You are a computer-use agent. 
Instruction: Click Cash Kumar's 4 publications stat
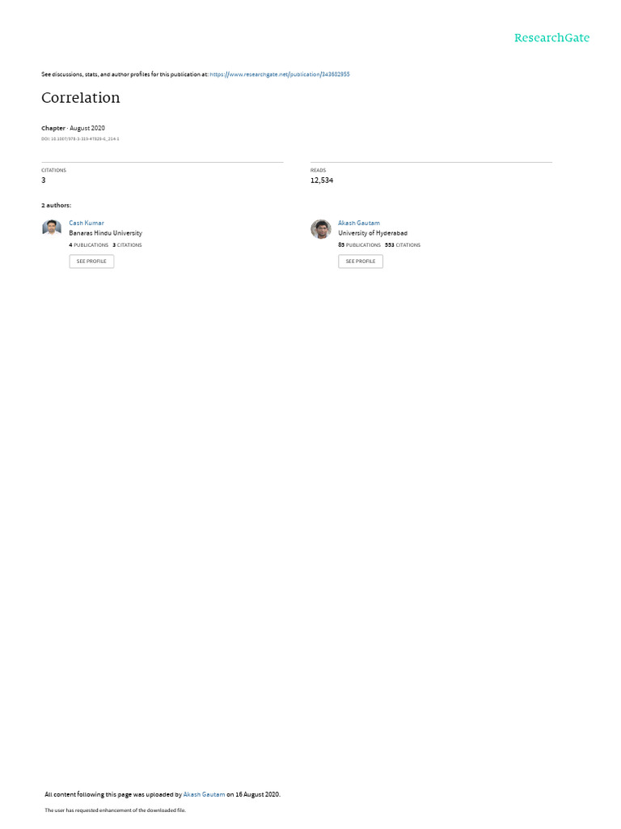click(x=89, y=245)
